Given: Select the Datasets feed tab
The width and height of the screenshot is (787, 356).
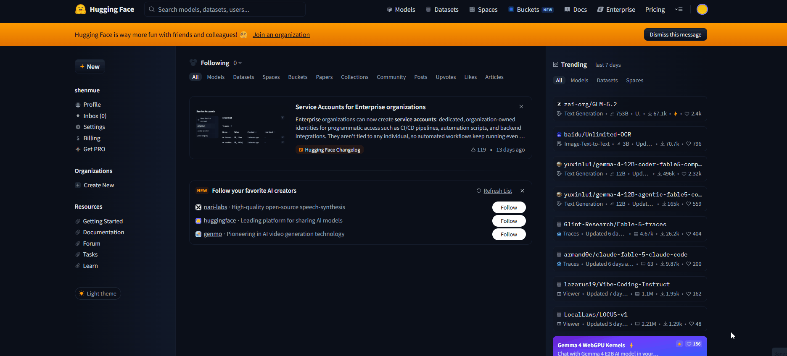Looking at the screenshot, I should (243, 77).
